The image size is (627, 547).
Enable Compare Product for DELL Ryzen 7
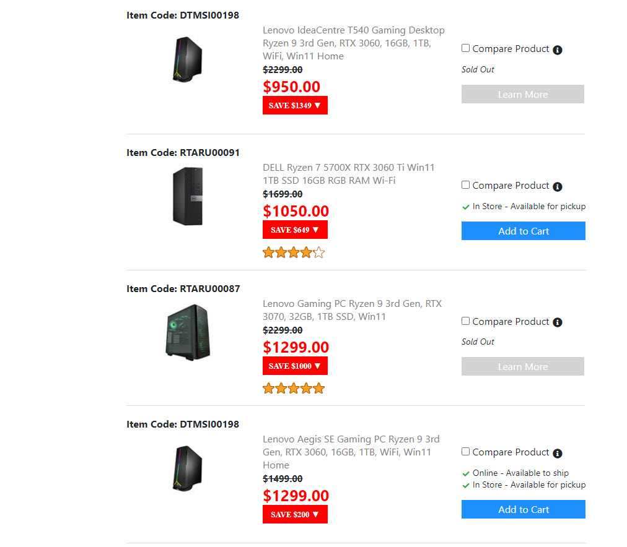click(466, 185)
